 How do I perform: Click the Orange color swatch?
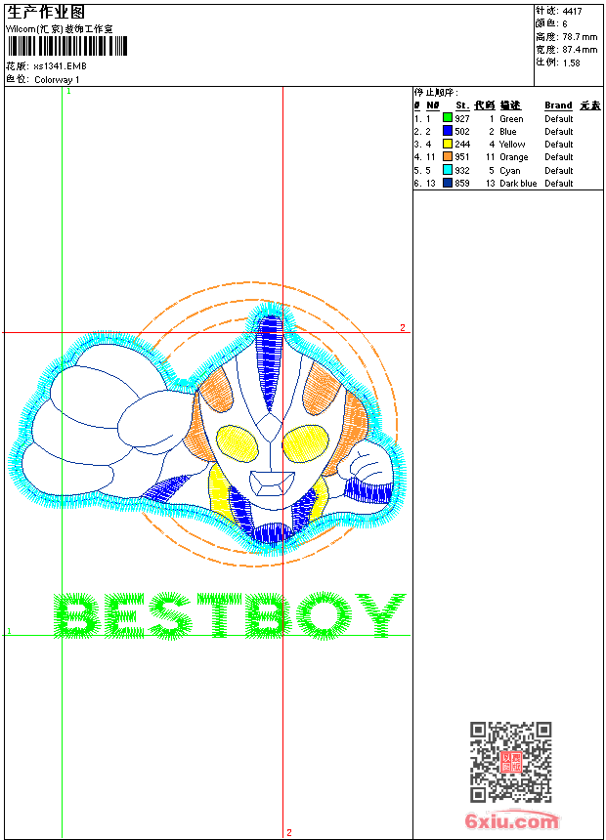tap(448, 156)
